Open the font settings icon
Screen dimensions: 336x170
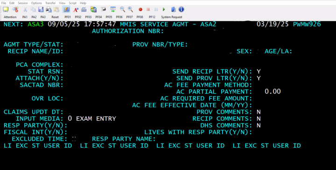(x=76, y=9)
